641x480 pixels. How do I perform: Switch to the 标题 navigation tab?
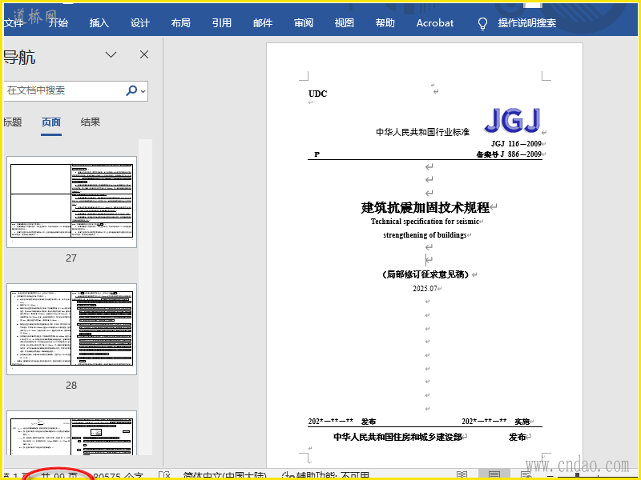[12, 122]
